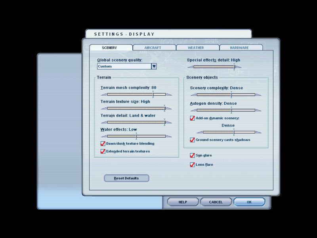Click right arrow of Terrain mesh complexity slider
The width and height of the screenshot is (317, 238).
(x=169, y=95)
